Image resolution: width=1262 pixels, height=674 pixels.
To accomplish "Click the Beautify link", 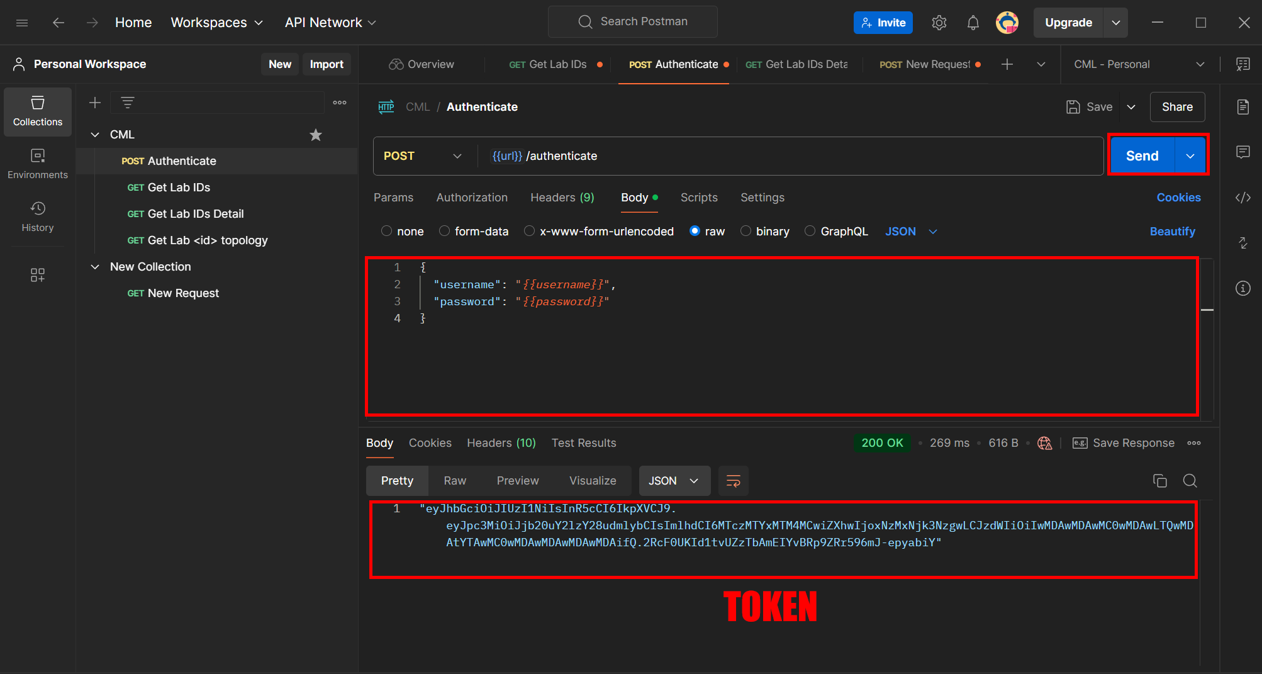I will pos(1172,232).
